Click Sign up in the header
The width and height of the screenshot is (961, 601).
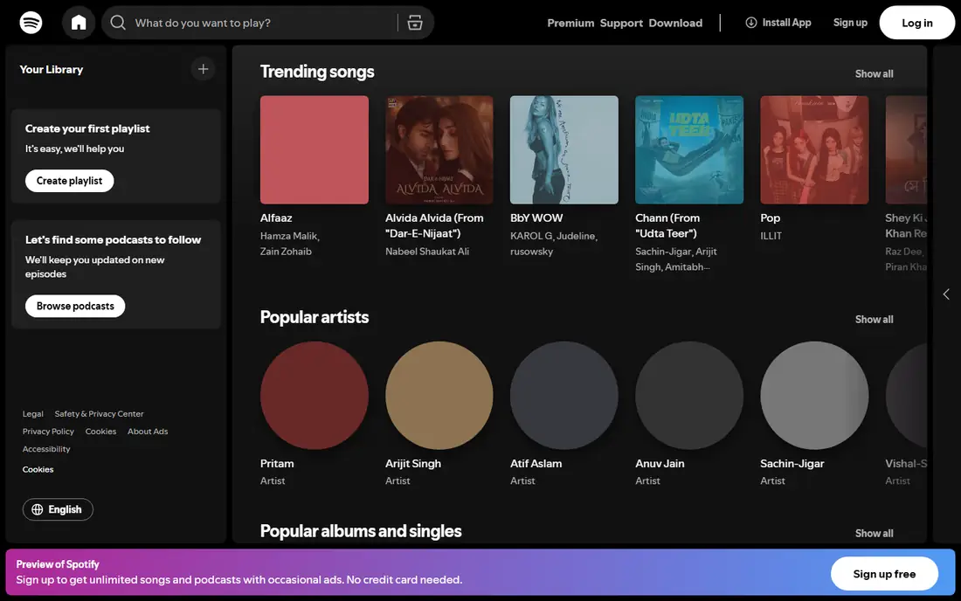click(850, 23)
